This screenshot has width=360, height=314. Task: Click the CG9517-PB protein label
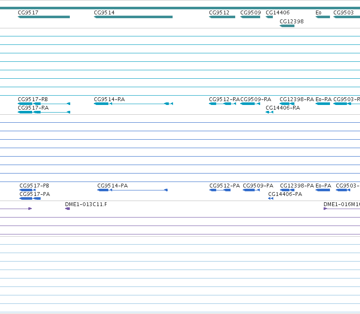pos(34,186)
